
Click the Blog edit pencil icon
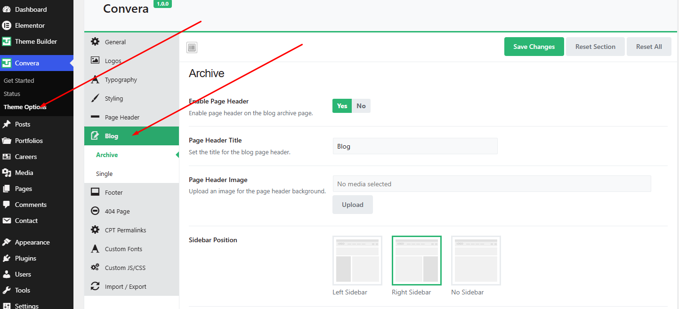[x=95, y=136]
